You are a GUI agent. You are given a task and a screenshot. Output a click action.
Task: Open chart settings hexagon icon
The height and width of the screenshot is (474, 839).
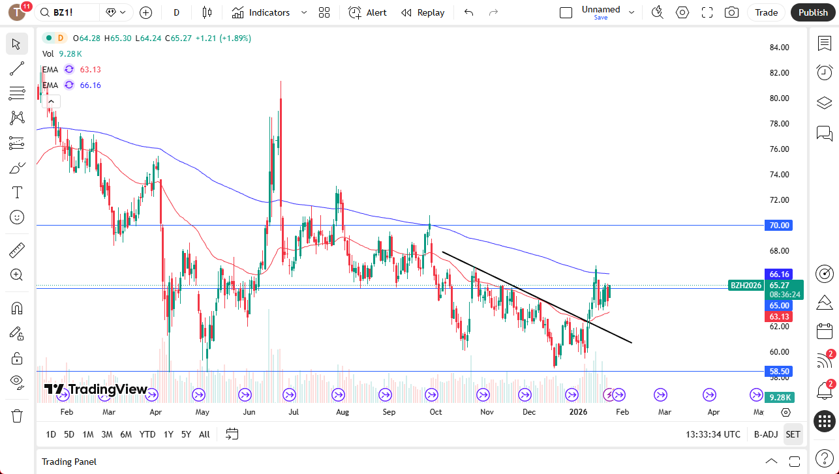[682, 12]
